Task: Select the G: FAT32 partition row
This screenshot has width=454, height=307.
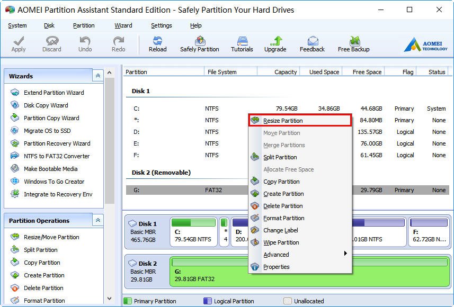Action: 187,190
